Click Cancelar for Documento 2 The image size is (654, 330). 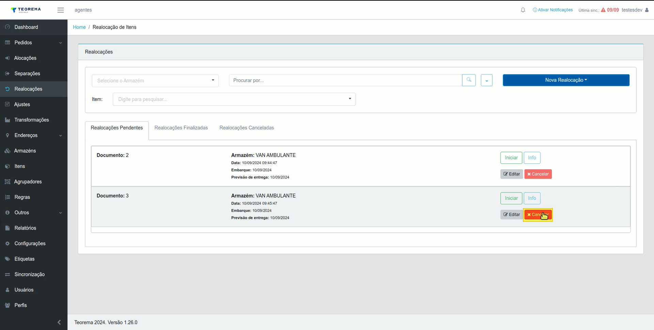click(x=538, y=174)
